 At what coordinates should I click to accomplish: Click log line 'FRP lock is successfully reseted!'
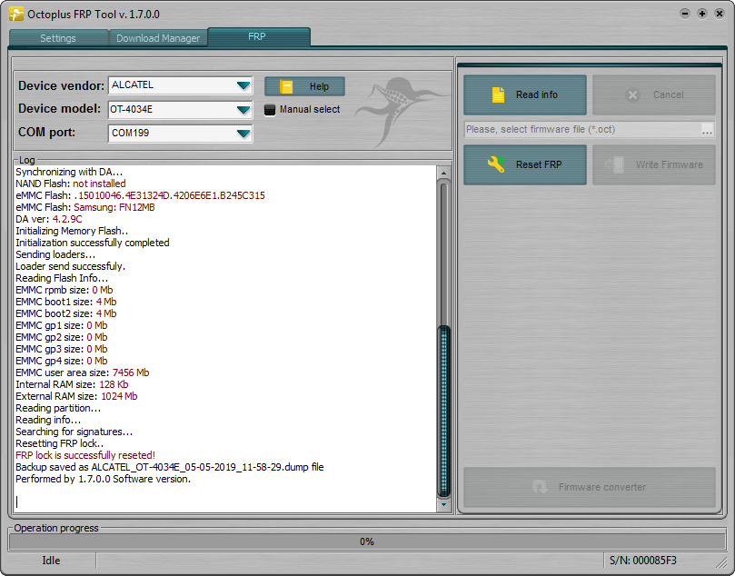[x=85, y=455]
